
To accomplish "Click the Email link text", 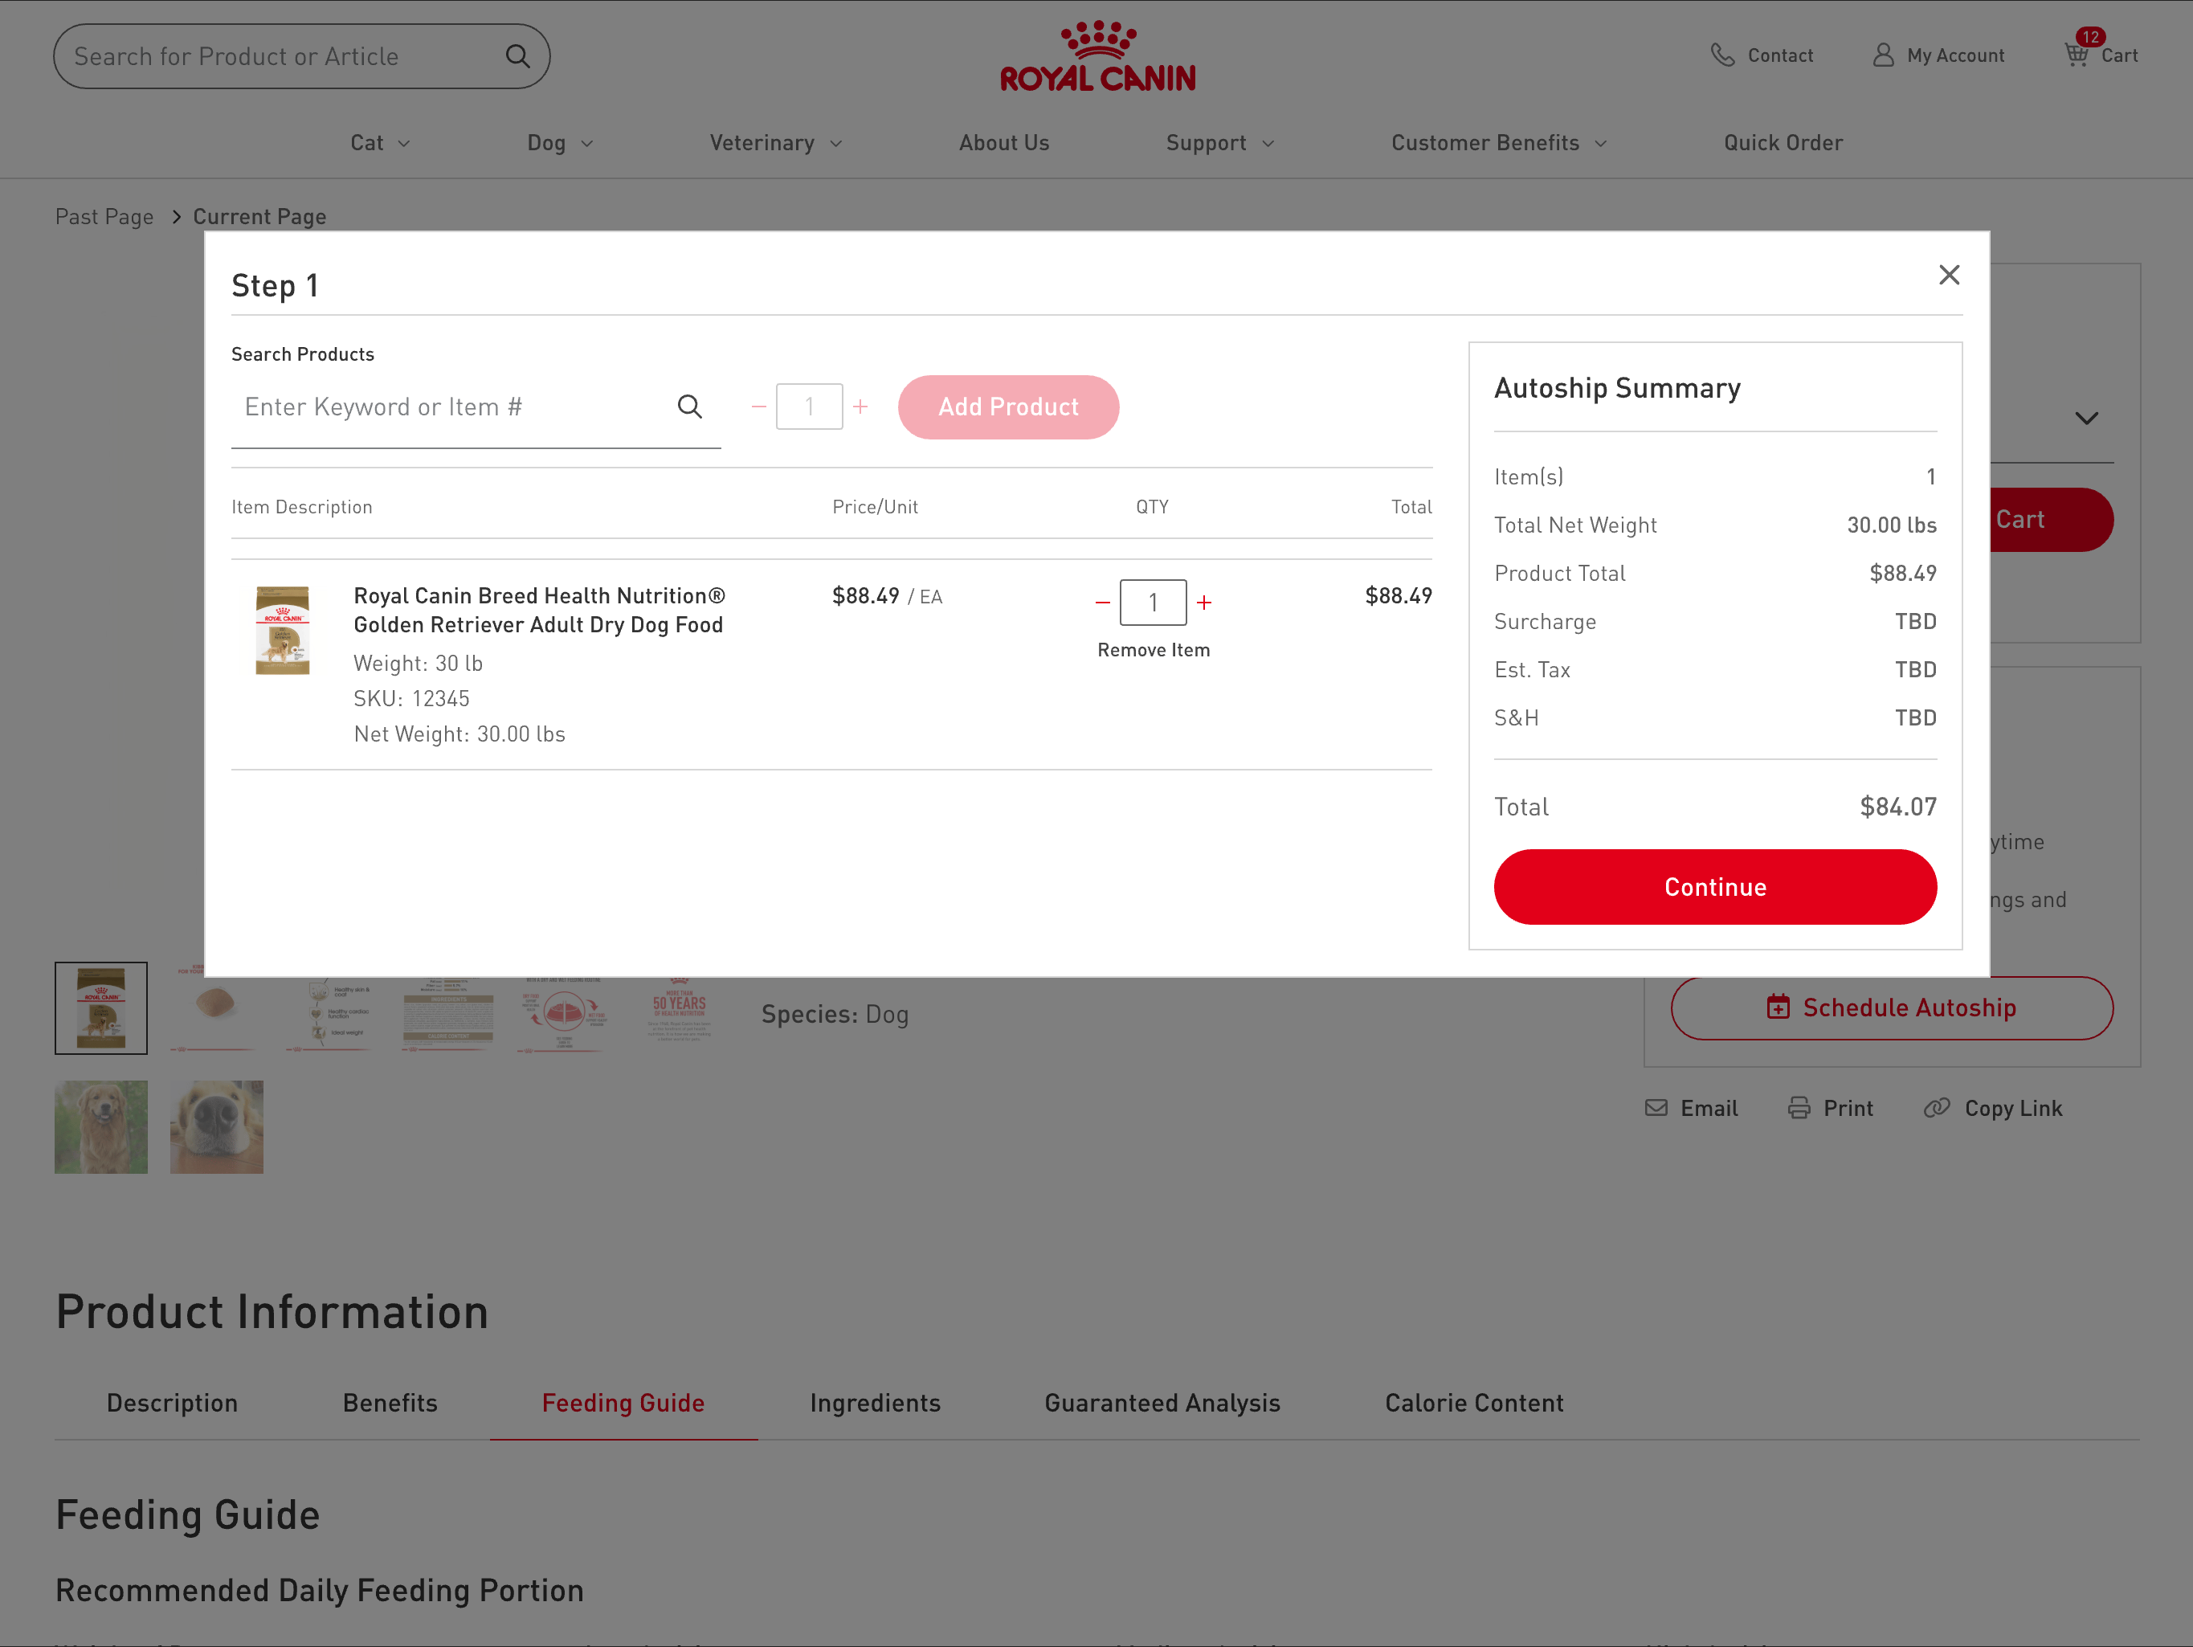I will coord(1709,1108).
